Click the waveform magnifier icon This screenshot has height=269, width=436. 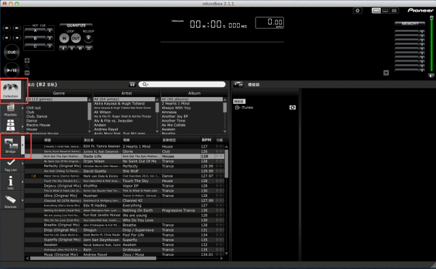27,67
